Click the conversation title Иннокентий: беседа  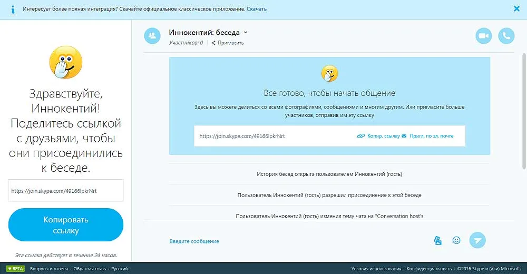point(204,33)
